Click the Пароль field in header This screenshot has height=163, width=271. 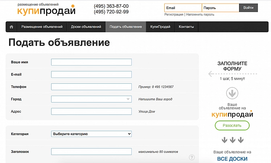point(220,8)
